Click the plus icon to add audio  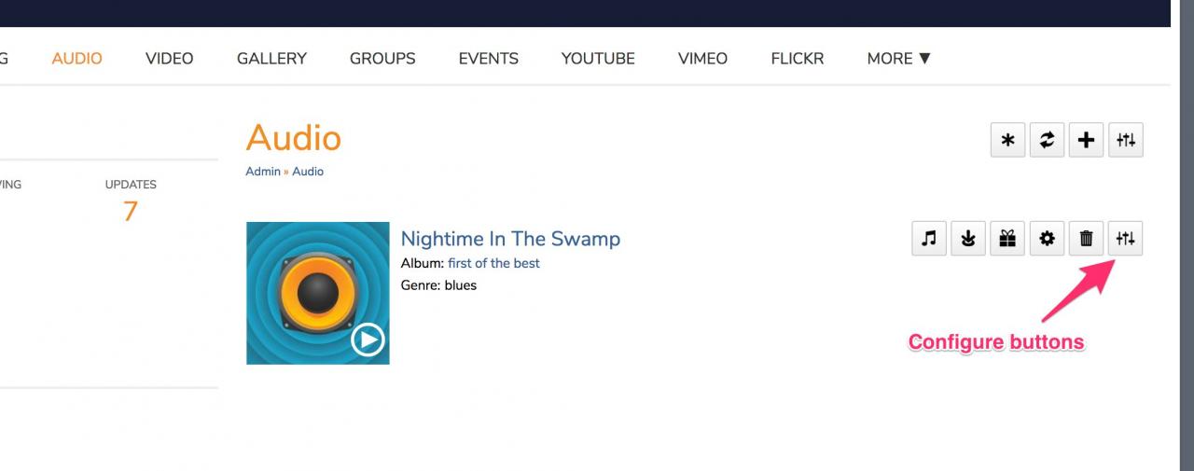(x=1086, y=140)
